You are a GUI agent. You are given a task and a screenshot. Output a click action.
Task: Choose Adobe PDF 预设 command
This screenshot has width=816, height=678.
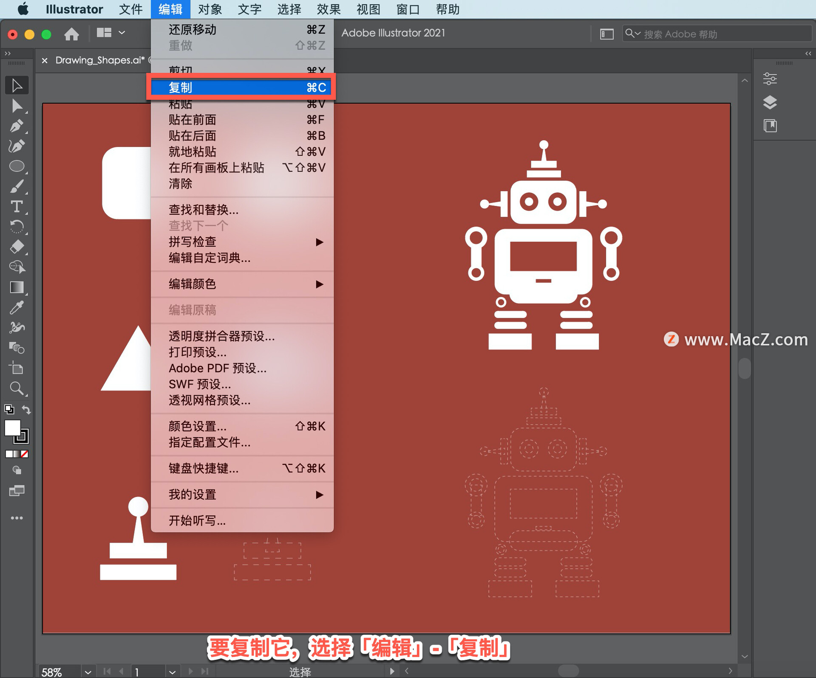pos(242,368)
